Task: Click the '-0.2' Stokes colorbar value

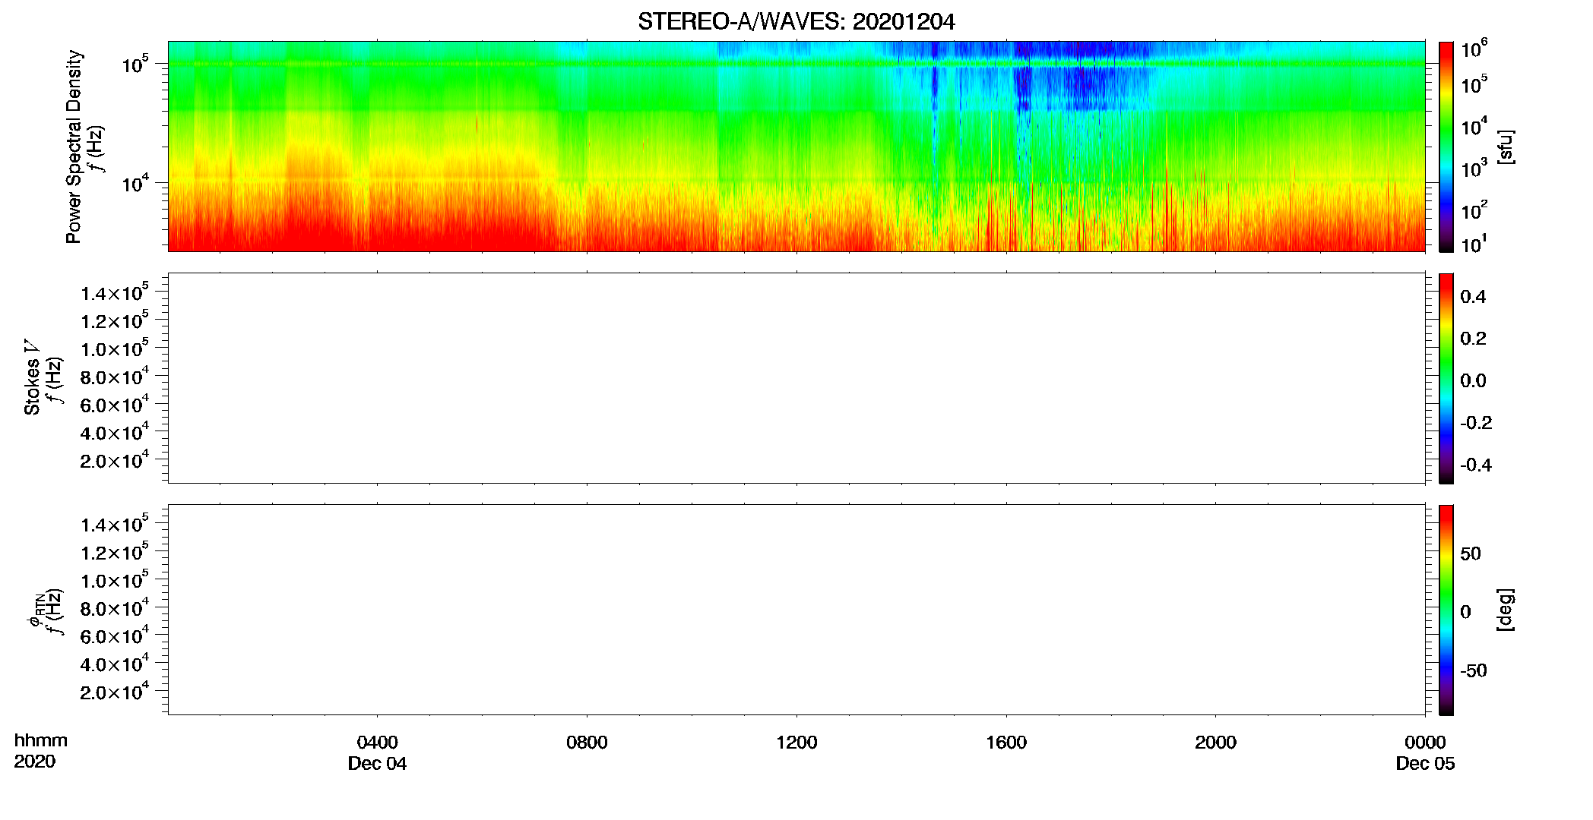Action: click(1476, 423)
